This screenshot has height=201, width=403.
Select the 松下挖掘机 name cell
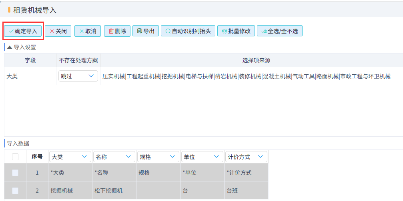click(x=114, y=191)
